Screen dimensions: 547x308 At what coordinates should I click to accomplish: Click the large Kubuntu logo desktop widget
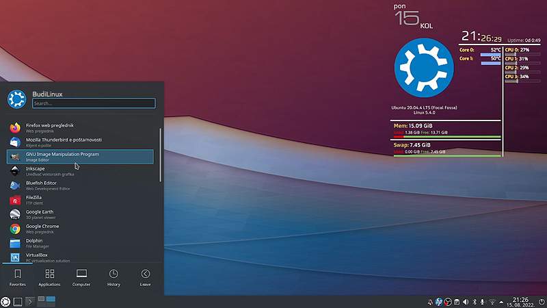pyautogui.click(x=424, y=68)
